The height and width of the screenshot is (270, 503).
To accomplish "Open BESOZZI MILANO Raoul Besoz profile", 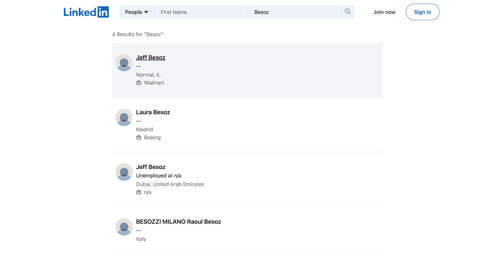I will (179, 222).
